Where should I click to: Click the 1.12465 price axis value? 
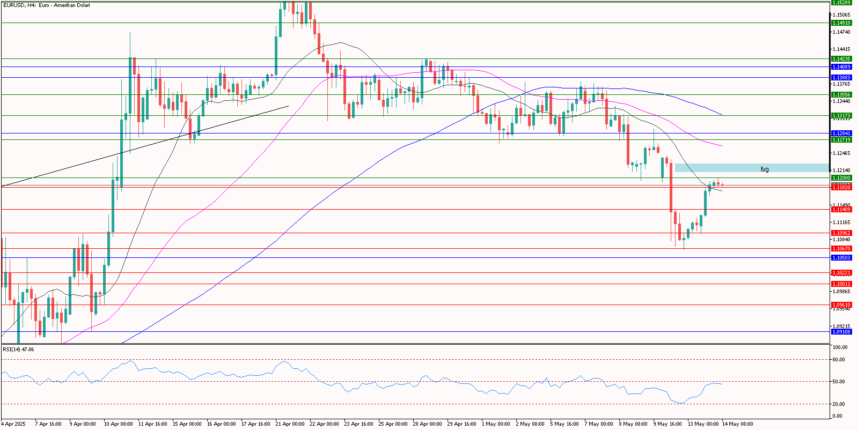[x=841, y=153]
